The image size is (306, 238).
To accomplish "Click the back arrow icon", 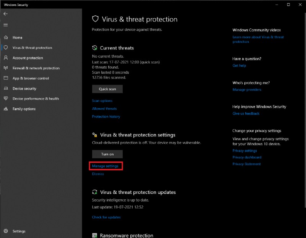I will click(6, 14).
